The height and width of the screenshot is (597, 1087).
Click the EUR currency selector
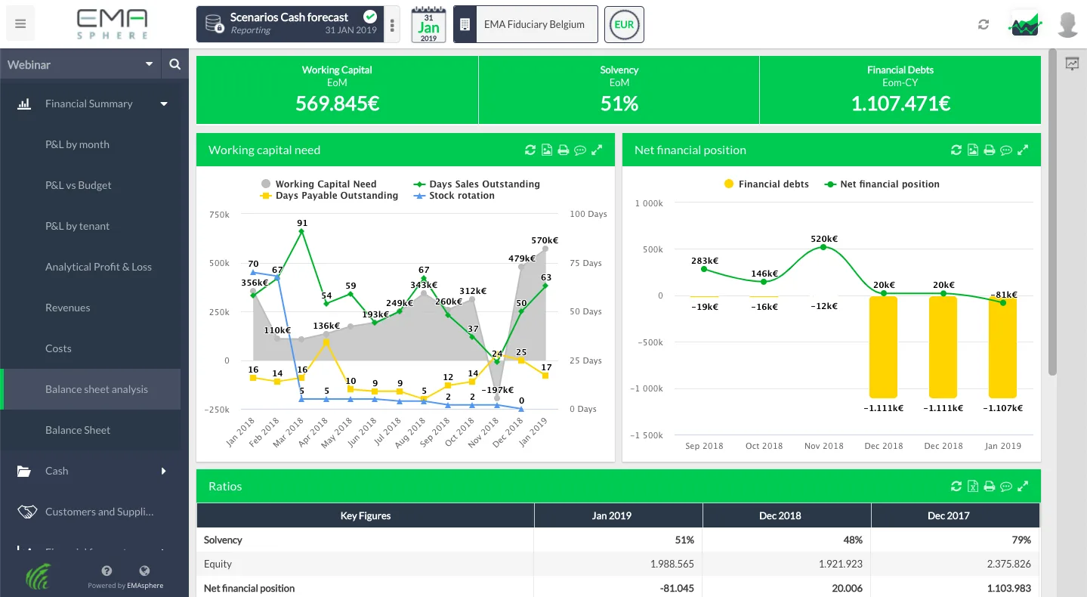tap(624, 25)
